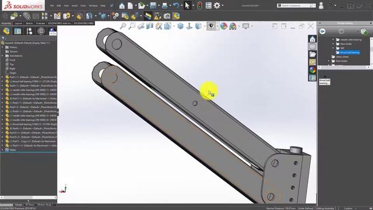The image size is (373, 210).
Task: Click the thrust ball bearing thumbnail
Action: coord(325,81)
